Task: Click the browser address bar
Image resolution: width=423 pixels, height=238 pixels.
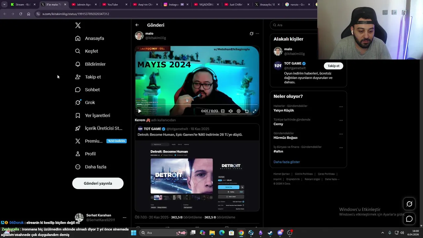Action: tap(175, 14)
